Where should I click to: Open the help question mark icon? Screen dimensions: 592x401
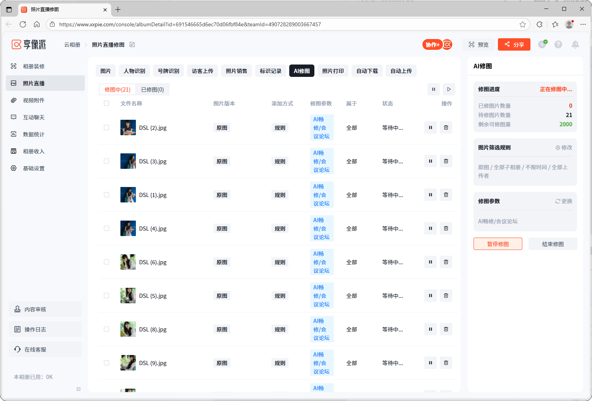558,45
